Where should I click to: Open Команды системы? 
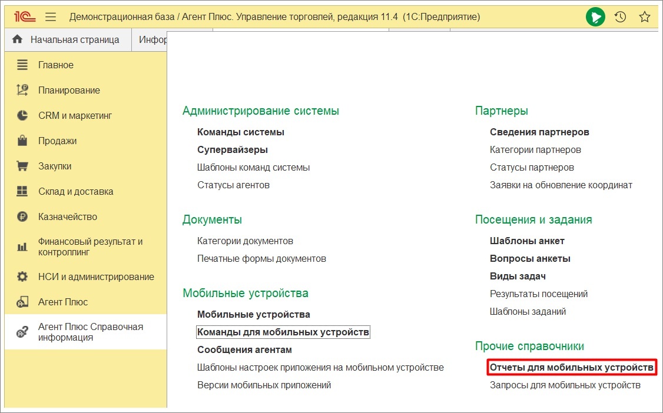[241, 132]
